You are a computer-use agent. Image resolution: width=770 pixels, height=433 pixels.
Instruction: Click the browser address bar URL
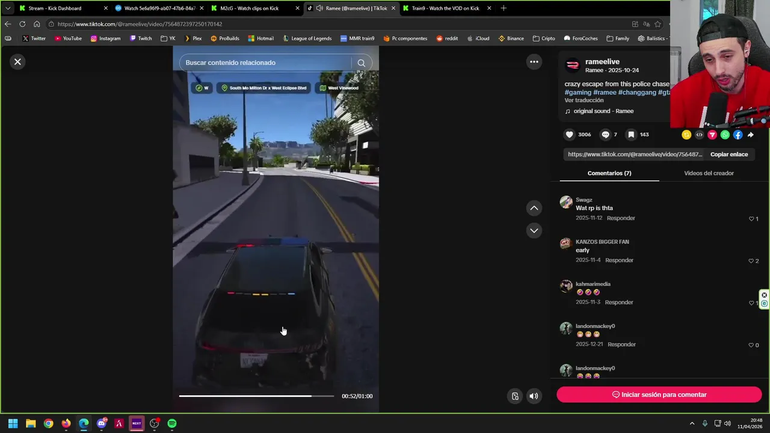tap(140, 24)
